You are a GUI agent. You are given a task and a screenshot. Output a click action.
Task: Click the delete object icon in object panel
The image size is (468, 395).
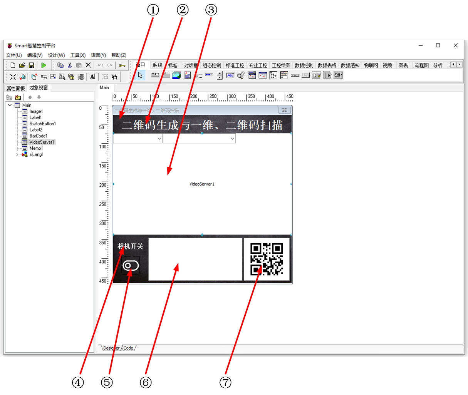point(18,97)
